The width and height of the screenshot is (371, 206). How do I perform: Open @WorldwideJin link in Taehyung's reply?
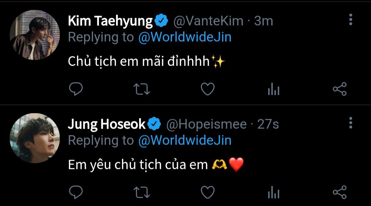pos(185,37)
